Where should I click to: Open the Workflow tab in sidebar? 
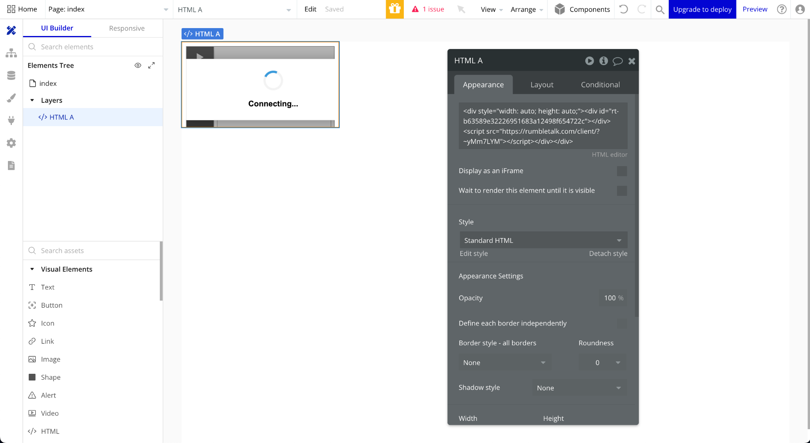[x=11, y=53]
